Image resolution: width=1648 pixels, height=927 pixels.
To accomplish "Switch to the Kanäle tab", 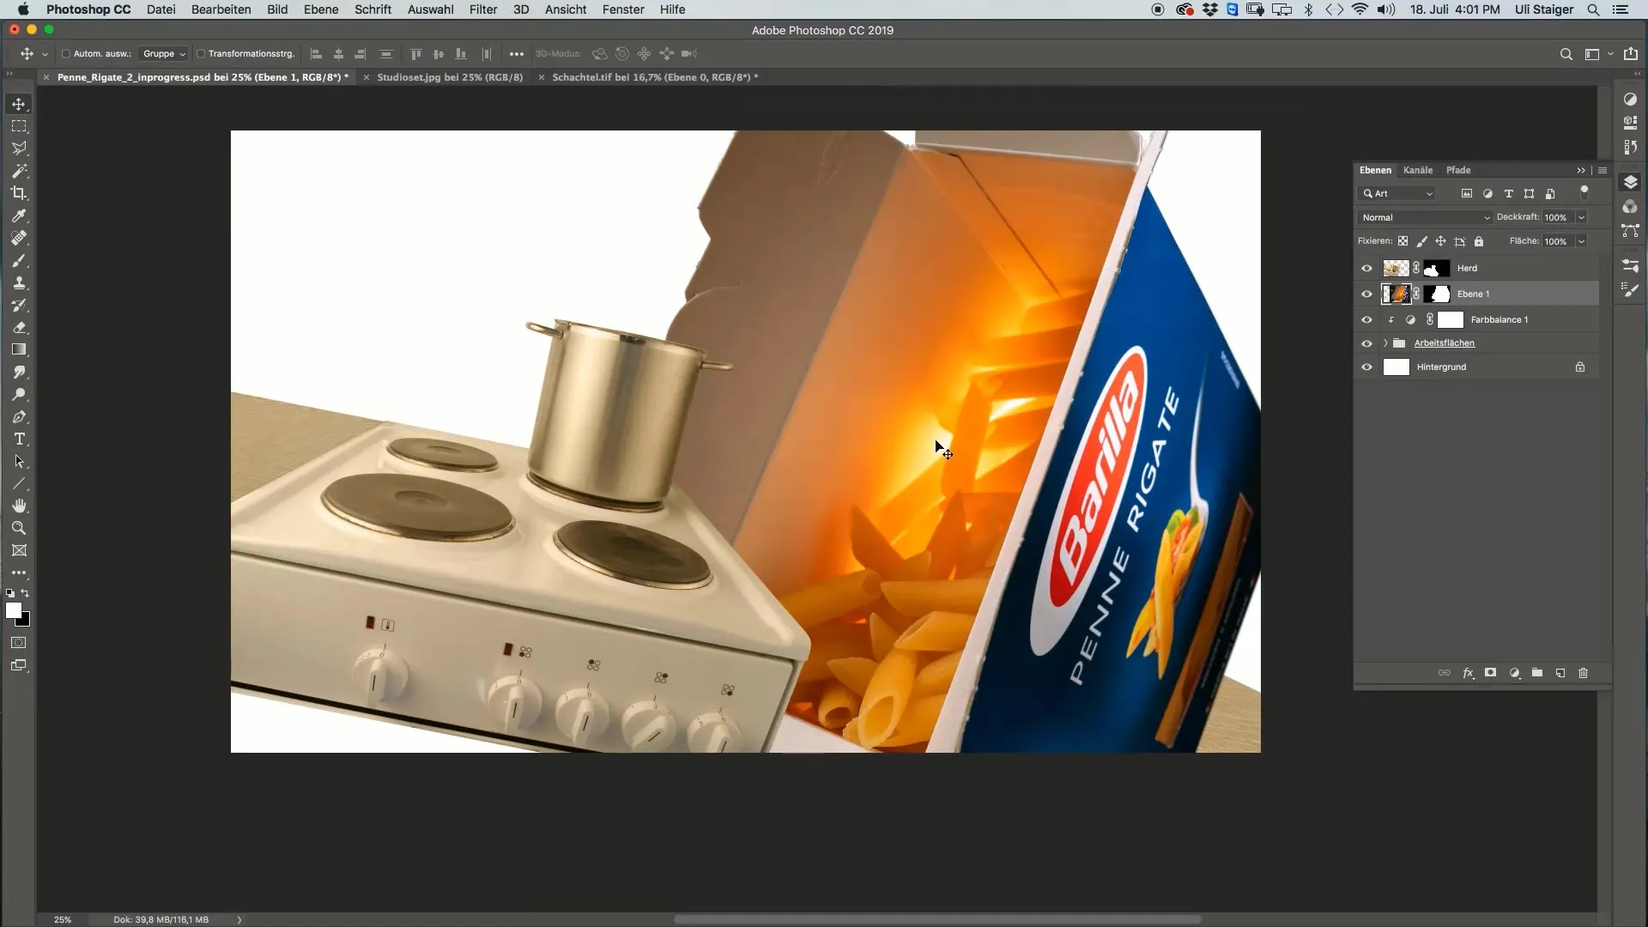I will pos(1418,170).
